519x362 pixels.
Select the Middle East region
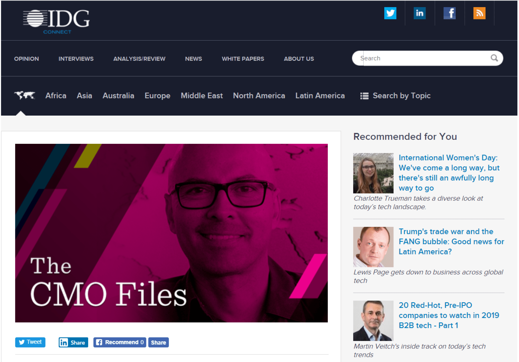[202, 96]
